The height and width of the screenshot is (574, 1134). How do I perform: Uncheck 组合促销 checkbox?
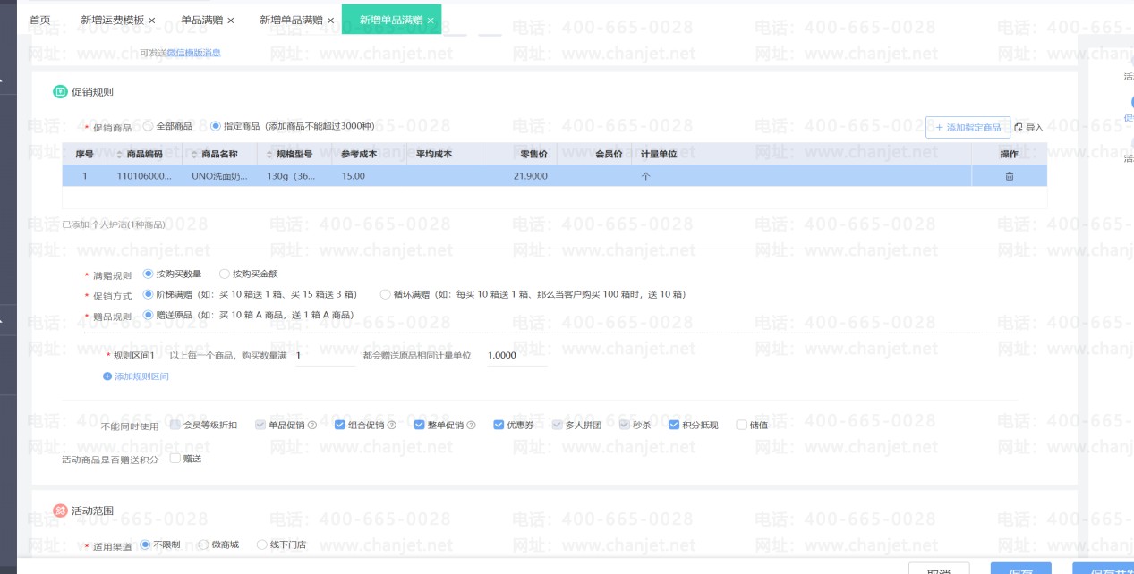tap(340, 425)
